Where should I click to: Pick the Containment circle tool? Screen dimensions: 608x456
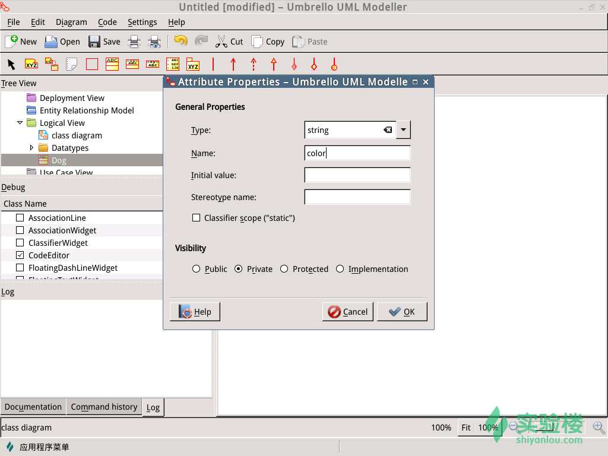click(x=334, y=64)
